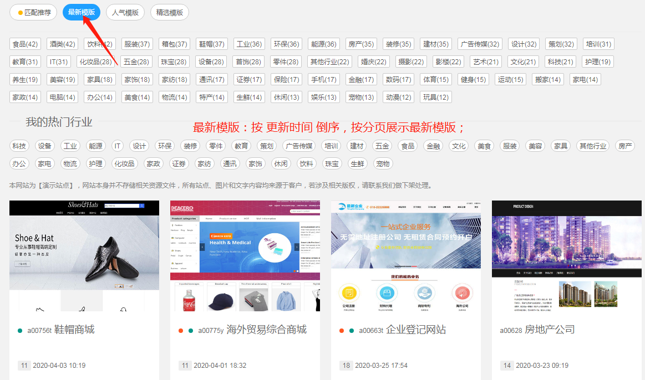645x380 pixels.
Task: Choose the 五金(28) category tag
Action: (x=136, y=62)
